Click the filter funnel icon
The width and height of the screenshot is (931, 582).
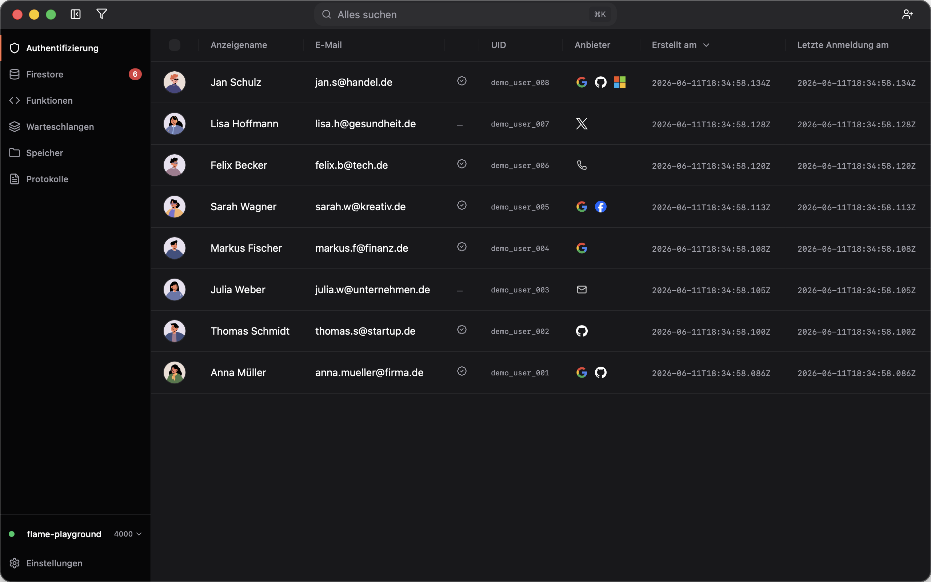101,14
